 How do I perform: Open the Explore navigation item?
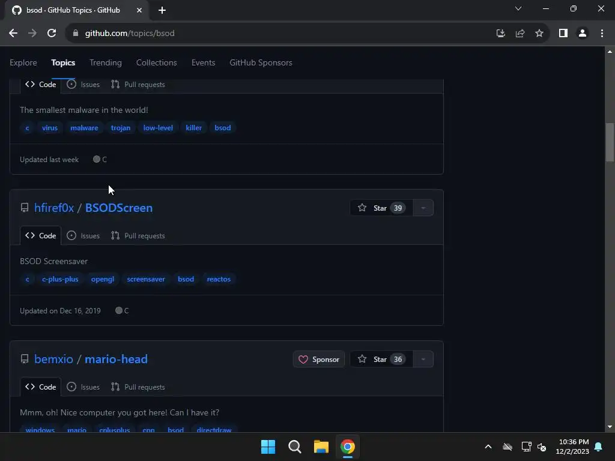[23, 62]
